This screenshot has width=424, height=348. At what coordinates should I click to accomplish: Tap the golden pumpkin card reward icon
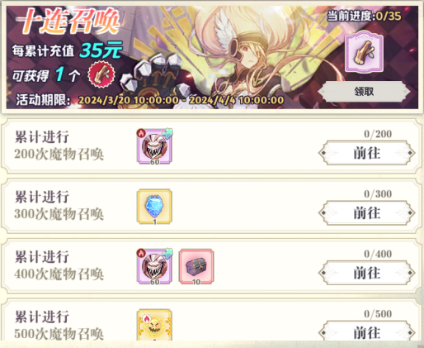pos(154,325)
